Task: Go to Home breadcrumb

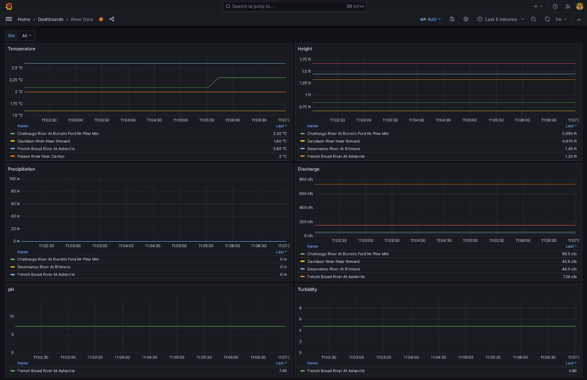Action: [x=24, y=19]
